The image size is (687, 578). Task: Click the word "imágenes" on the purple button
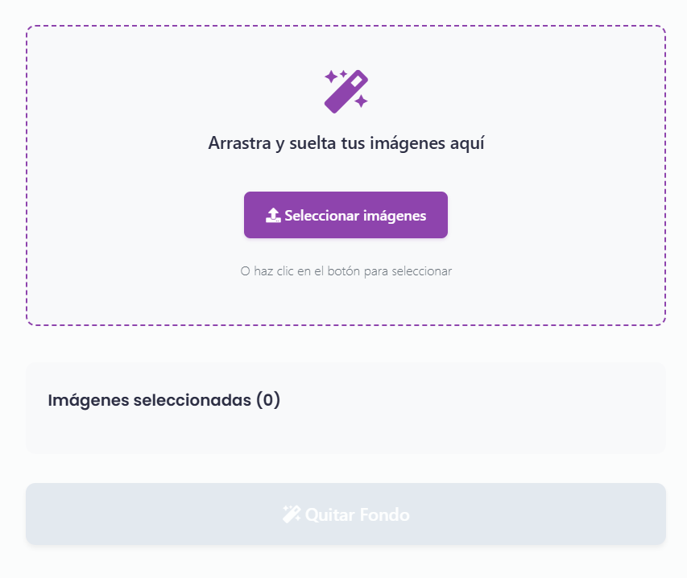coord(394,216)
